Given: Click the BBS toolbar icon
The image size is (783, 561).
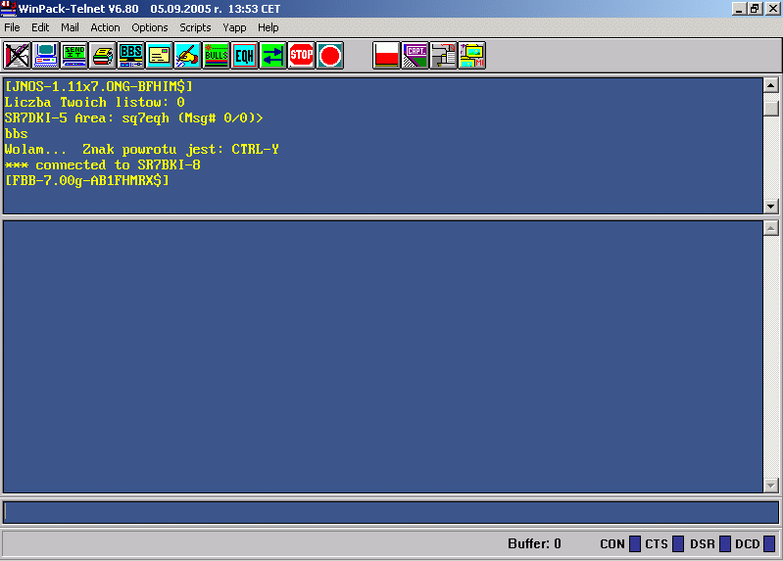Looking at the screenshot, I should [x=131, y=55].
